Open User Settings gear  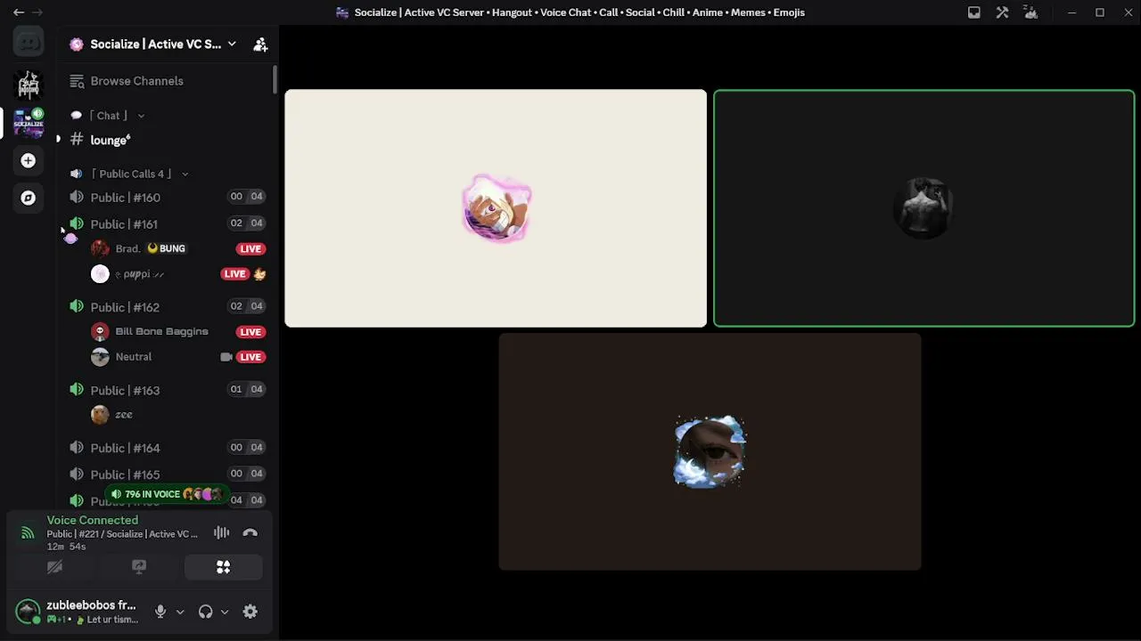tap(250, 612)
